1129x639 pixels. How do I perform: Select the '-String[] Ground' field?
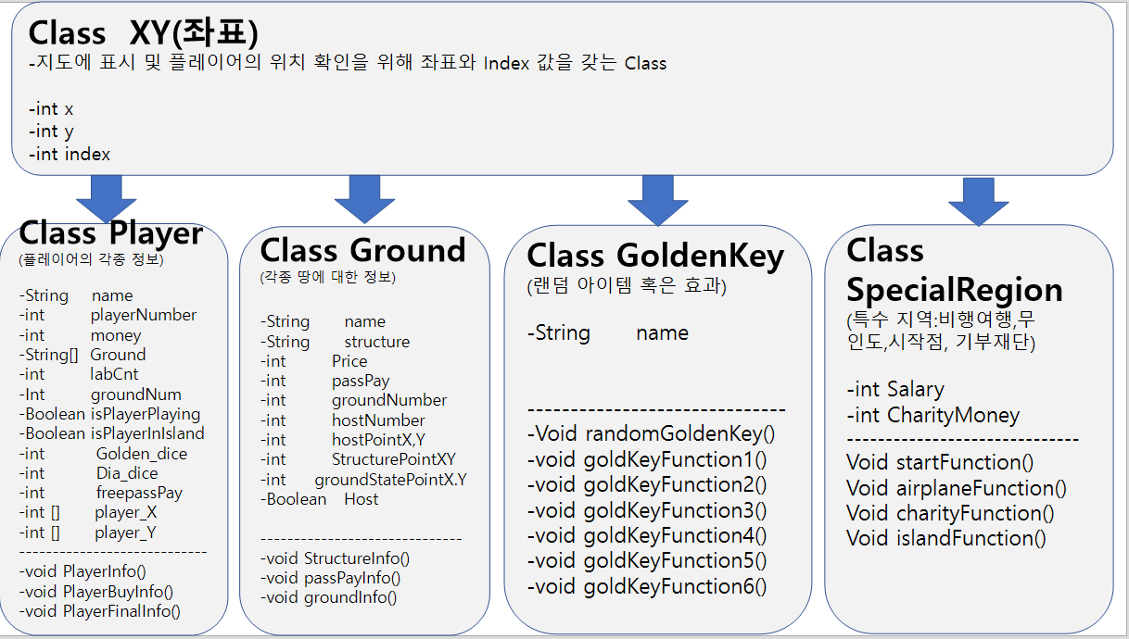coord(82,355)
